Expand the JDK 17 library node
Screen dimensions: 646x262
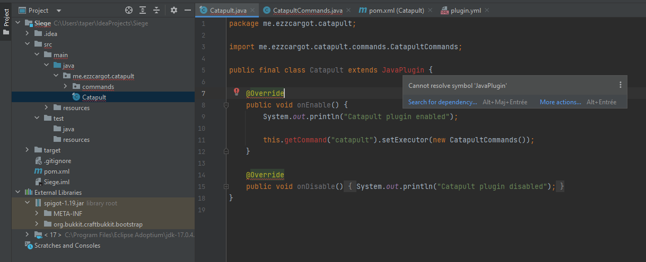click(x=28, y=234)
